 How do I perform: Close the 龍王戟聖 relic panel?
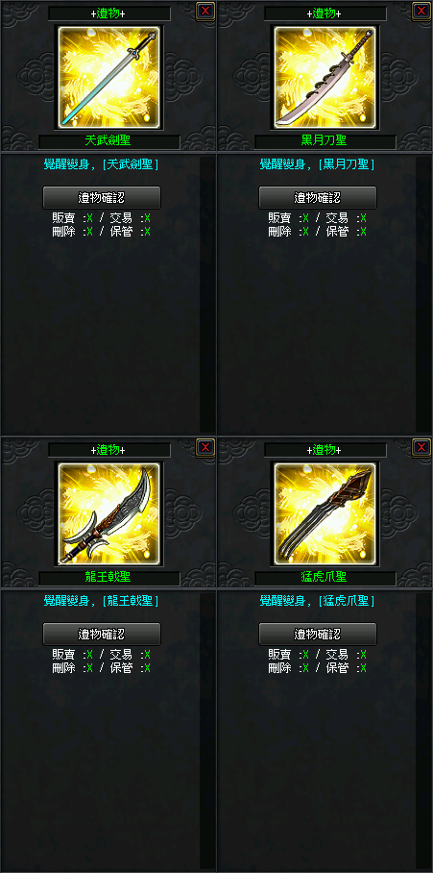pyautogui.click(x=205, y=447)
